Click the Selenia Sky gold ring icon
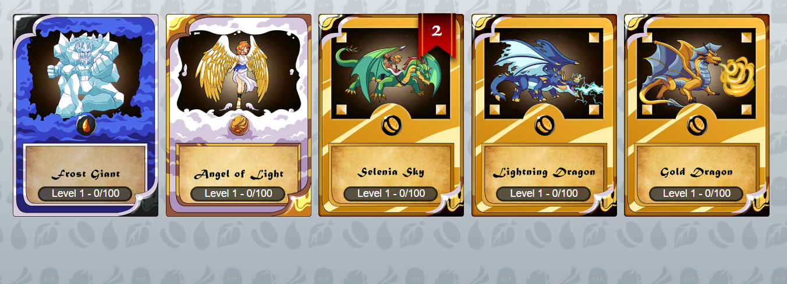This screenshot has width=787, height=284. coord(391,125)
